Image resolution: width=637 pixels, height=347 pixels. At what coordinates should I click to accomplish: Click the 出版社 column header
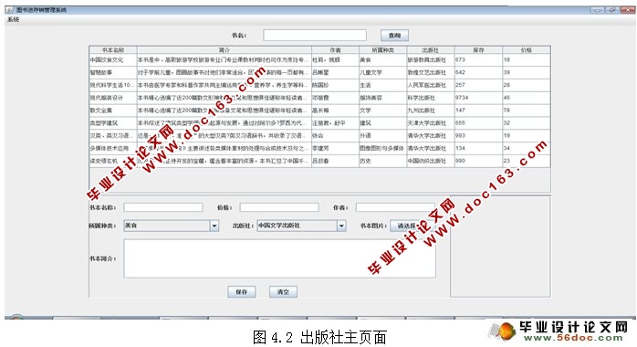(431, 50)
